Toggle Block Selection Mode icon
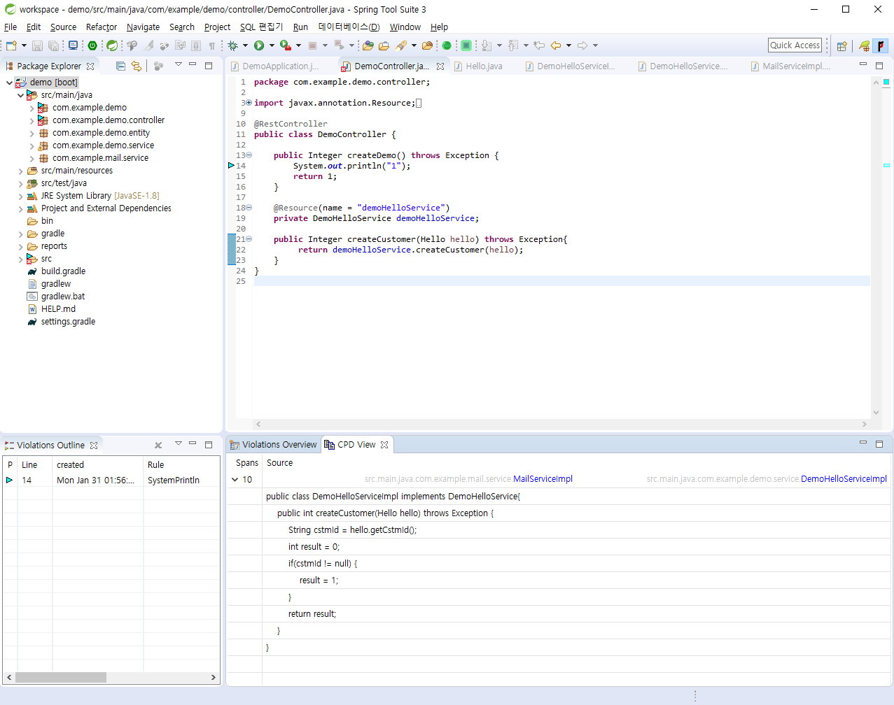 pos(195,45)
